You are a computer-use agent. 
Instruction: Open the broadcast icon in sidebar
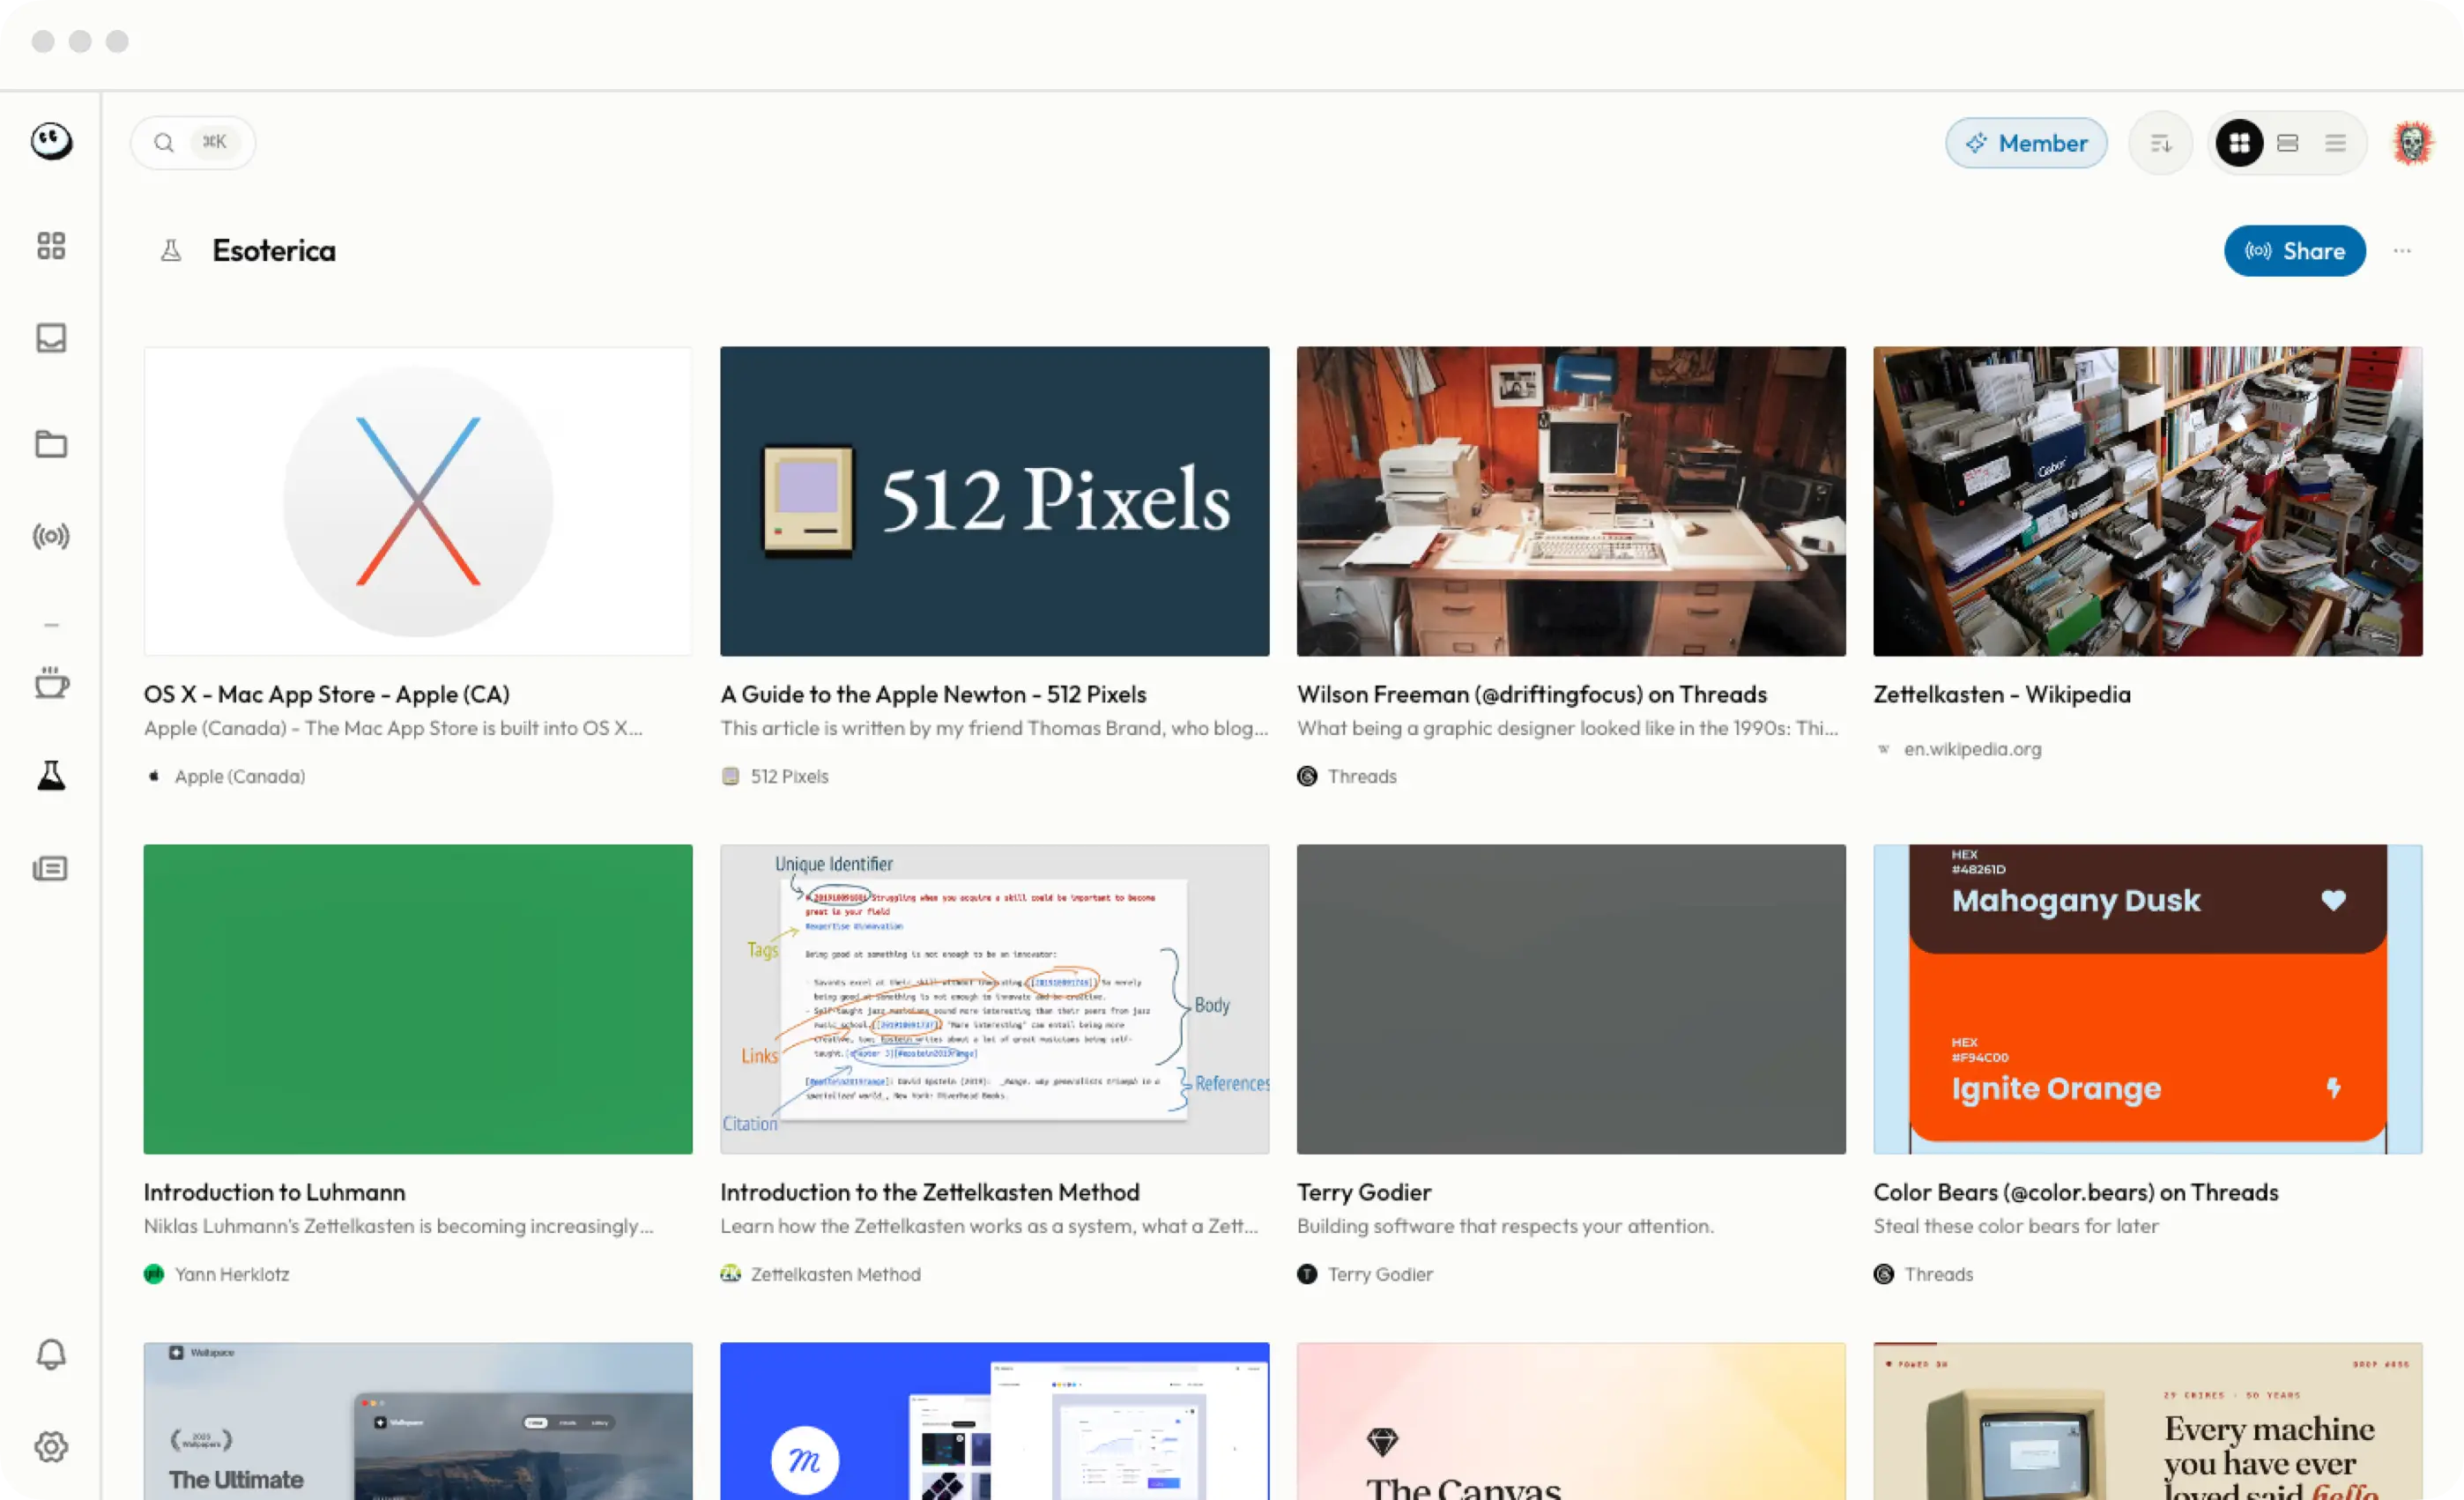[51, 537]
